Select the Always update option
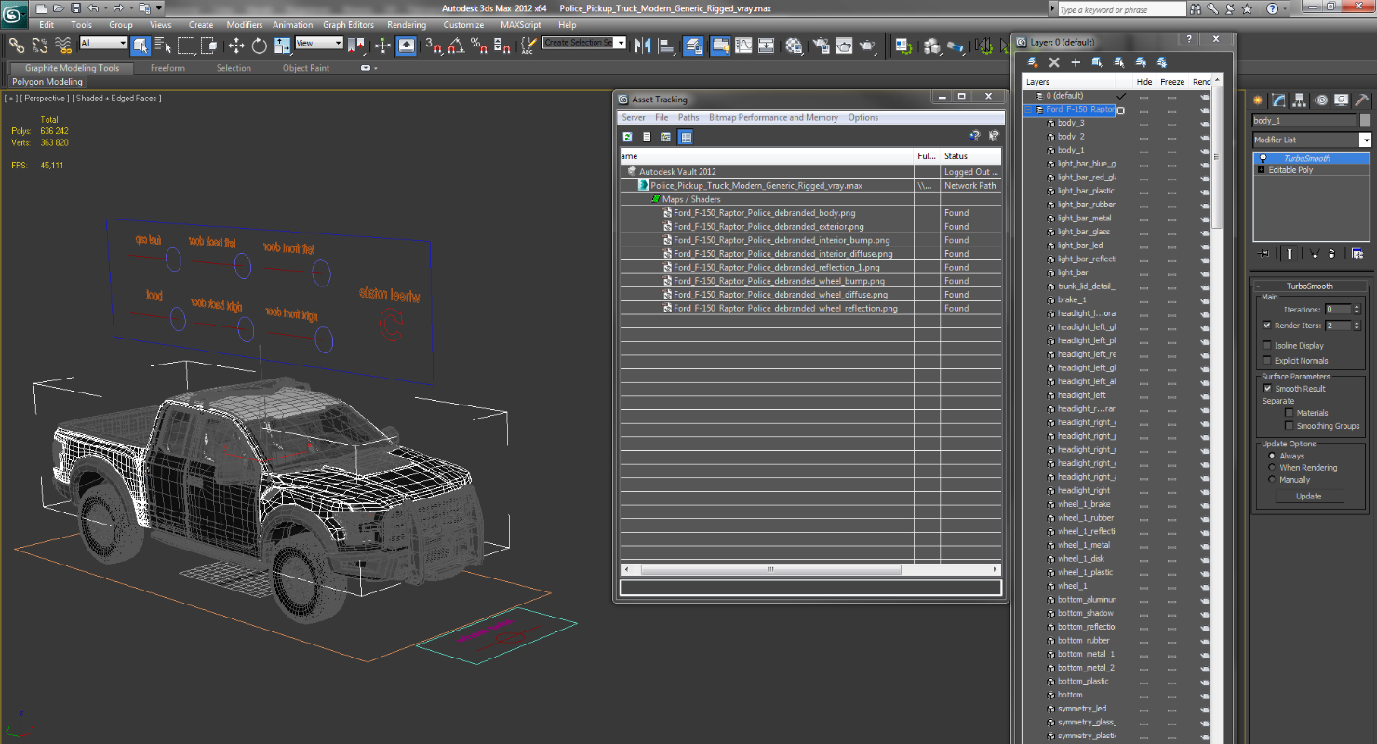1377x744 pixels. [1272, 456]
